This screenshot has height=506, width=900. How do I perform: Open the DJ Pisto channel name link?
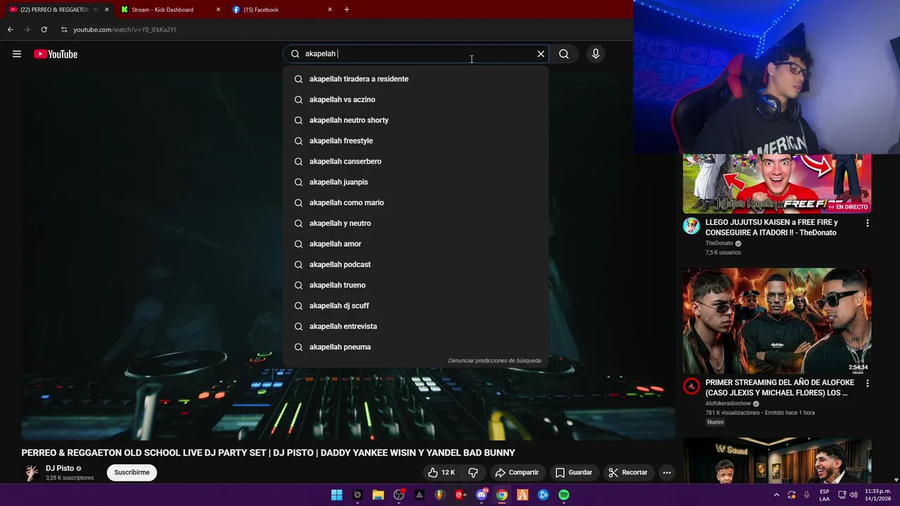pos(60,468)
